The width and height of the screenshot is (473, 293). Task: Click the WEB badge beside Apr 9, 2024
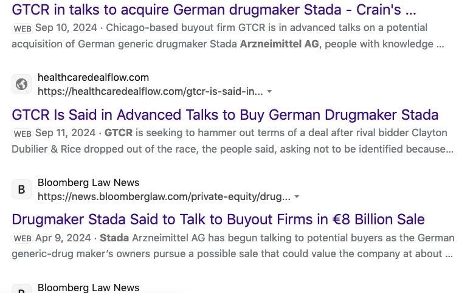tap(22, 238)
